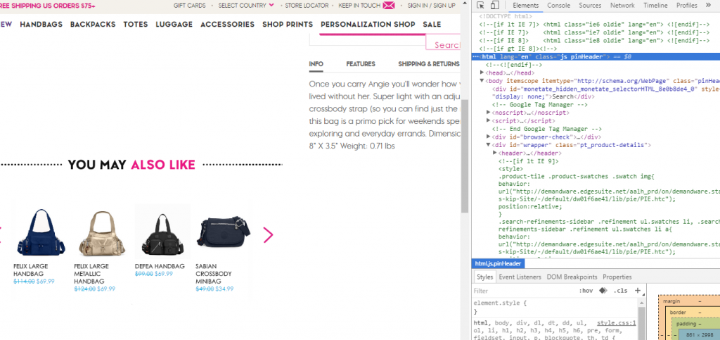720x340 pixels.
Task: Switch to the Console tab
Action: coord(559,6)
